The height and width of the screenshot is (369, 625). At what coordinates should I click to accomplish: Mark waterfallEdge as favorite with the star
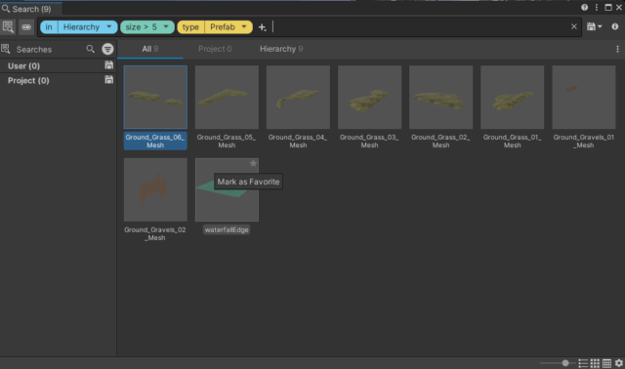point(253,163)
